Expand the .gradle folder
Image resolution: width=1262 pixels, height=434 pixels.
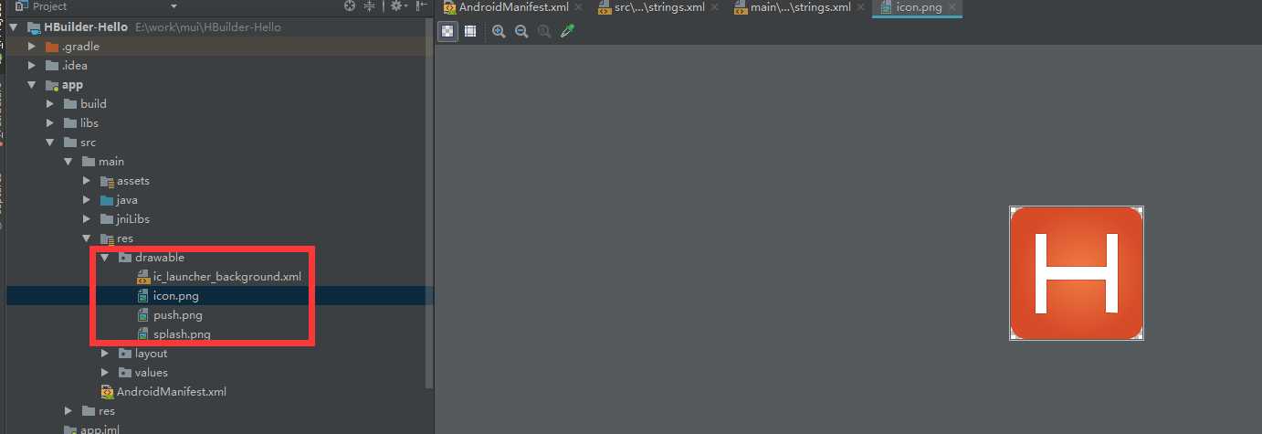pyautogui.click(x=32, y=47)
